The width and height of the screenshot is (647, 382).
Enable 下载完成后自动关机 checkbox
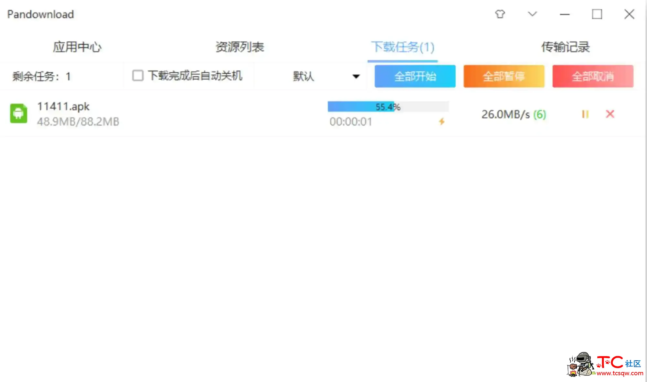[138, 76]
